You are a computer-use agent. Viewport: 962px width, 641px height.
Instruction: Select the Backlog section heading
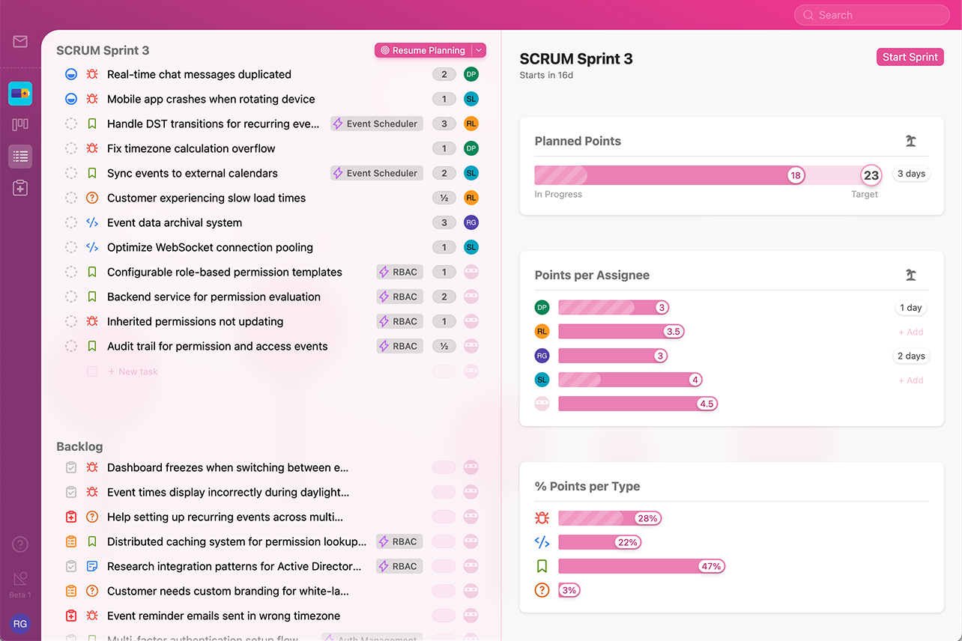click(x=79, y=446)
